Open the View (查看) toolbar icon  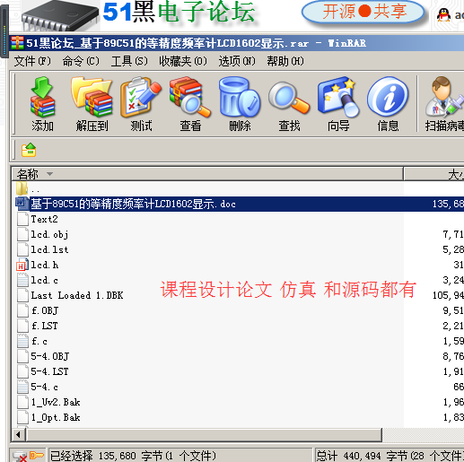tap(190, 104)
